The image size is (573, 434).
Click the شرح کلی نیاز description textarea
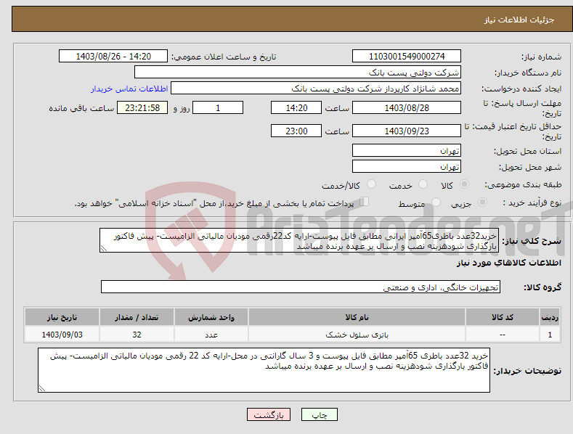[x=299, y=240]
